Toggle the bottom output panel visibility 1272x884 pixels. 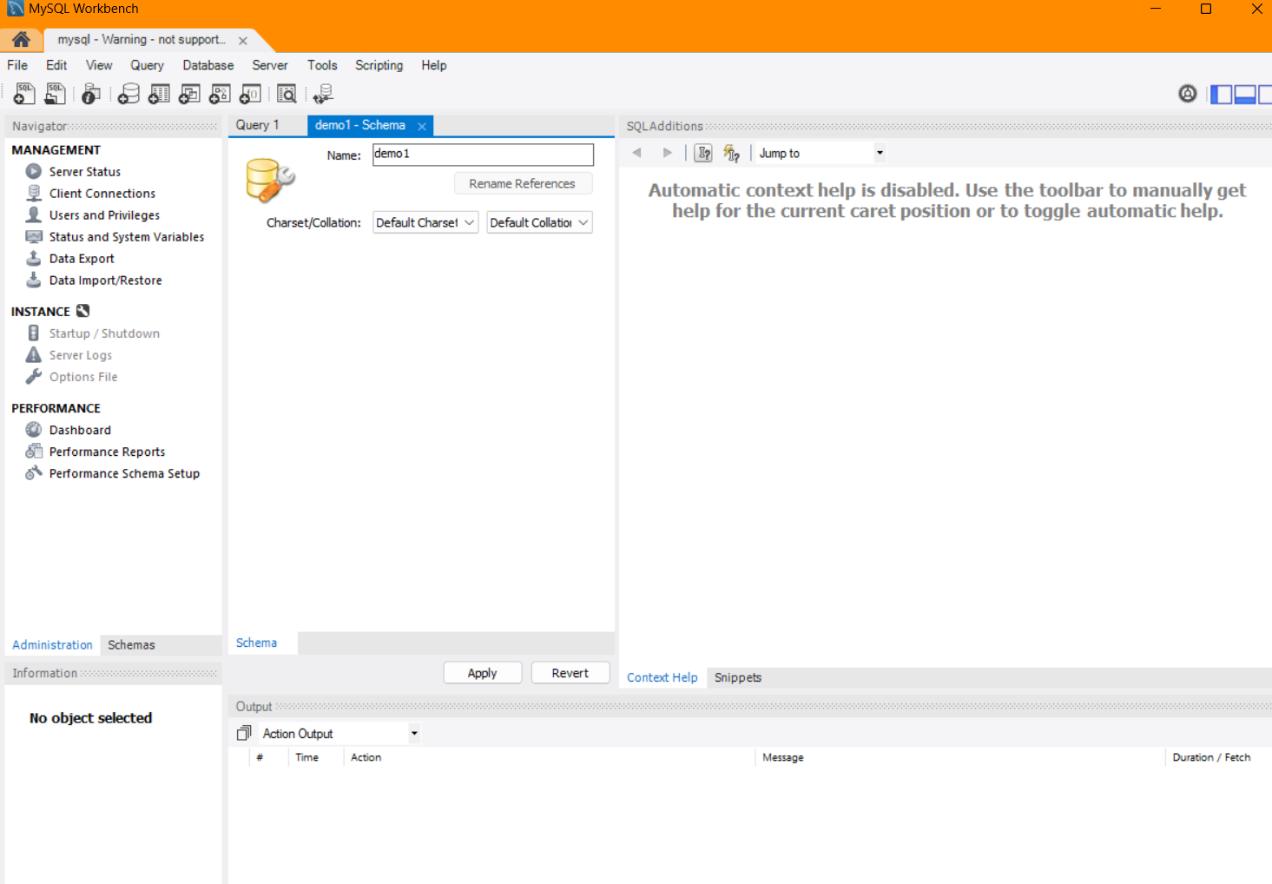tap(1245, 94)
